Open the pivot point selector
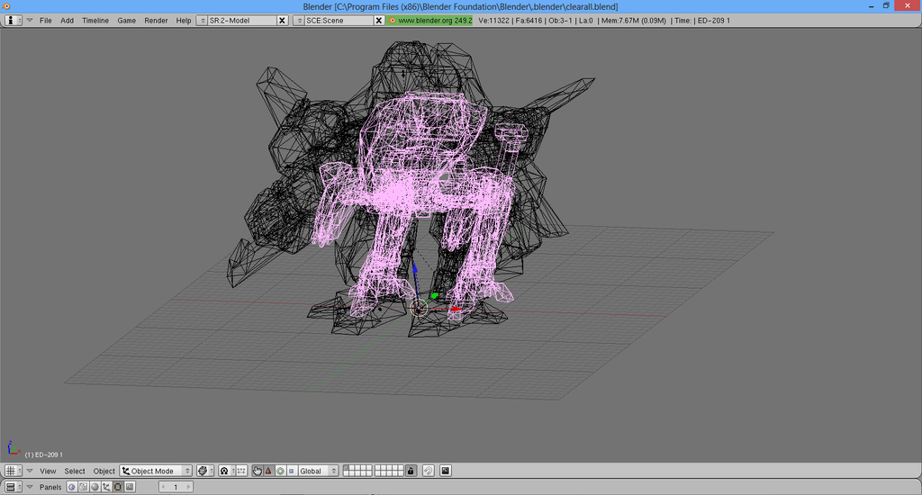922x495 pixels. (x=226, y=471)
